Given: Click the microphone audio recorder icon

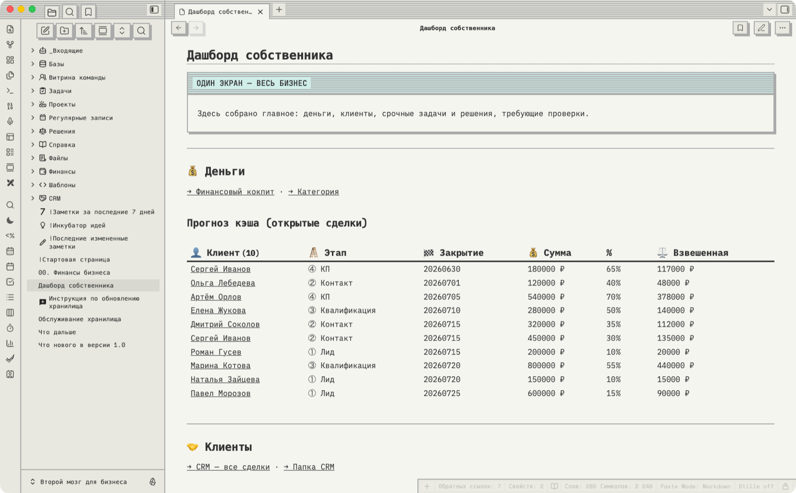Looking at the screenshot, I should 10,121.
